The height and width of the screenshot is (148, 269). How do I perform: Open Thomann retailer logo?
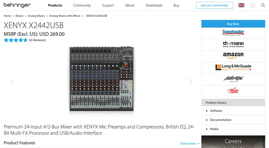coord(233,45)
